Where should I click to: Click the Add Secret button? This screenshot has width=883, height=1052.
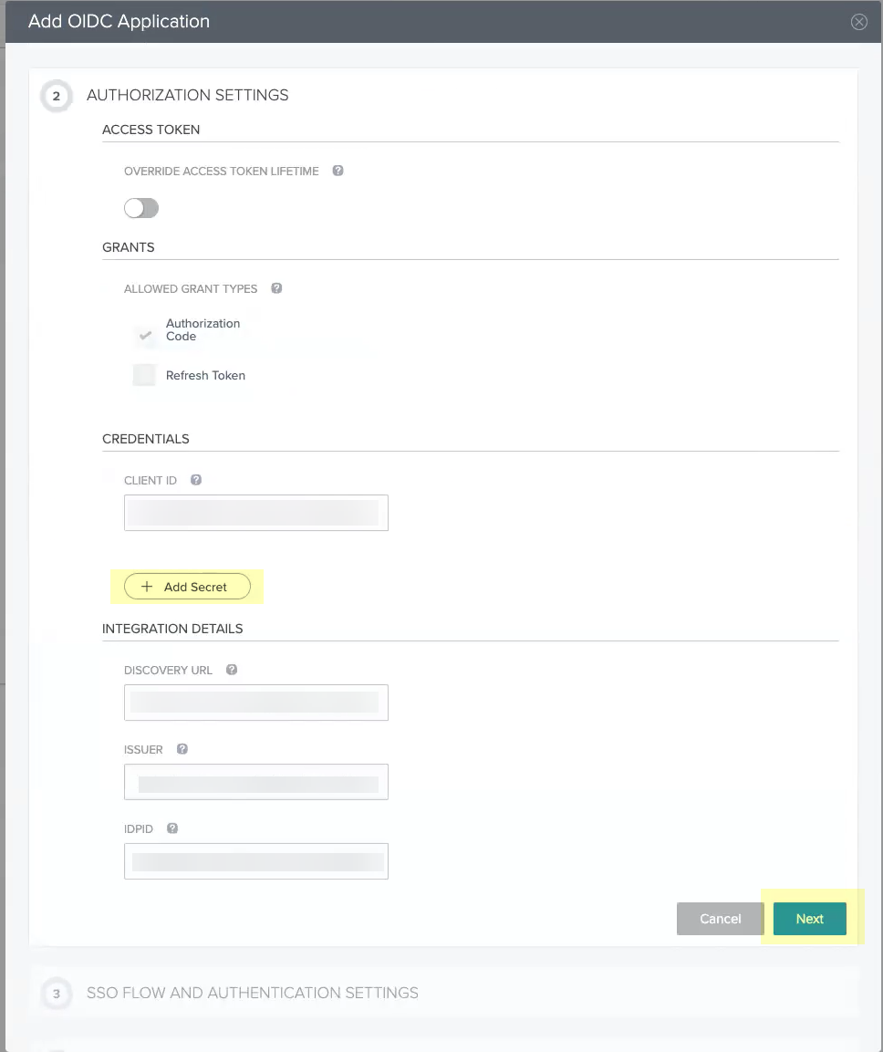(x=187, y=587)
